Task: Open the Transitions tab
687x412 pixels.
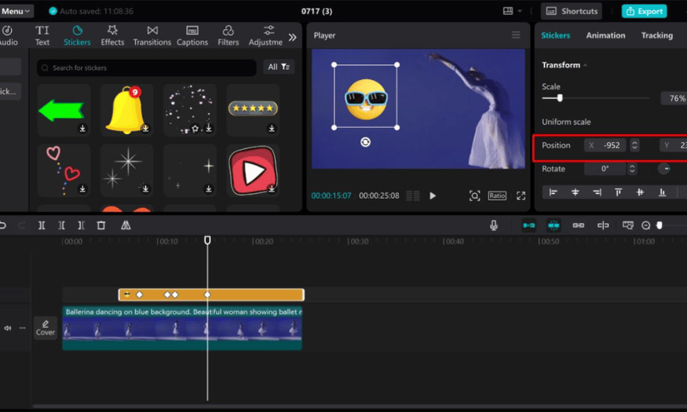Action: tap(152, 36)
